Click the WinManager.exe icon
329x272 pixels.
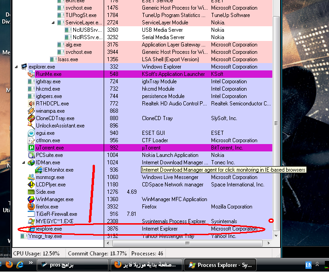tap(31, 199)
